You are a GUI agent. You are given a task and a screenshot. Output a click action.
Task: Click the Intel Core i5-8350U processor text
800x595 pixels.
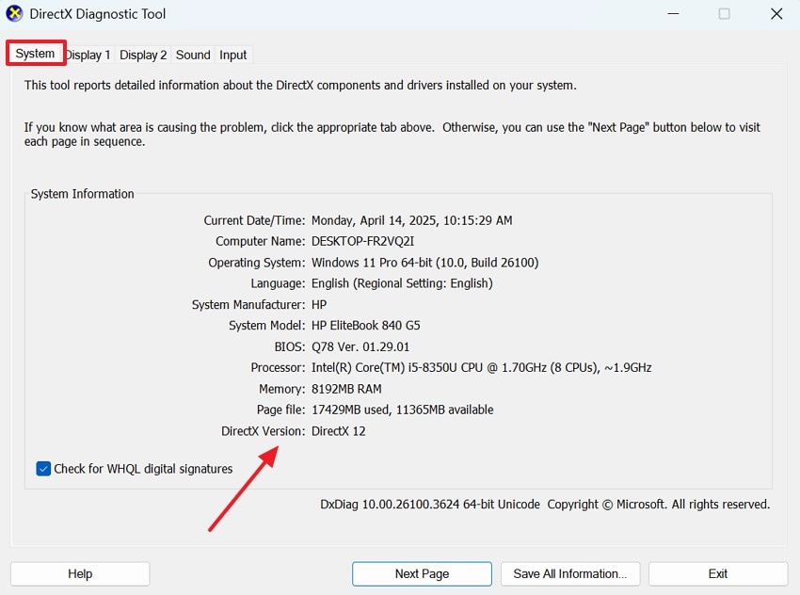[x=481, y=368]
